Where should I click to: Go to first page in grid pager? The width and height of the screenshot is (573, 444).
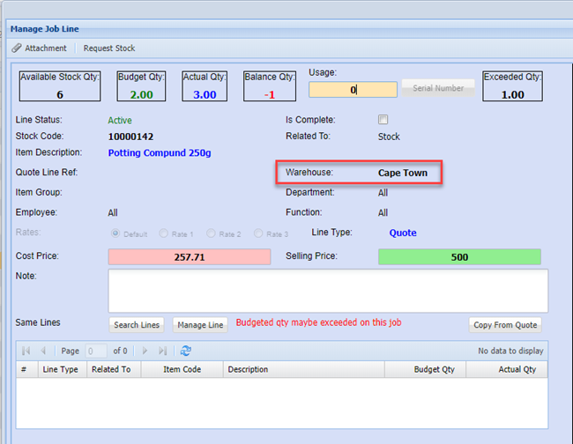coord(26,351)
